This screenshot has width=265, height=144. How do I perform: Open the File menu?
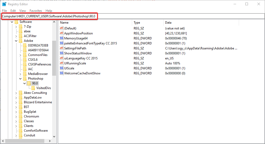(4, 11)
